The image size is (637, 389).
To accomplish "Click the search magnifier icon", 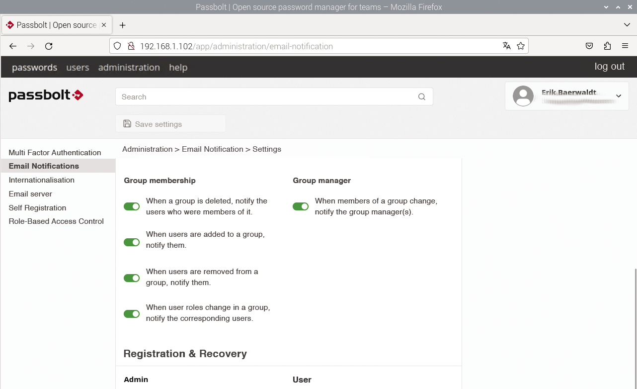I will coord(422,97).
